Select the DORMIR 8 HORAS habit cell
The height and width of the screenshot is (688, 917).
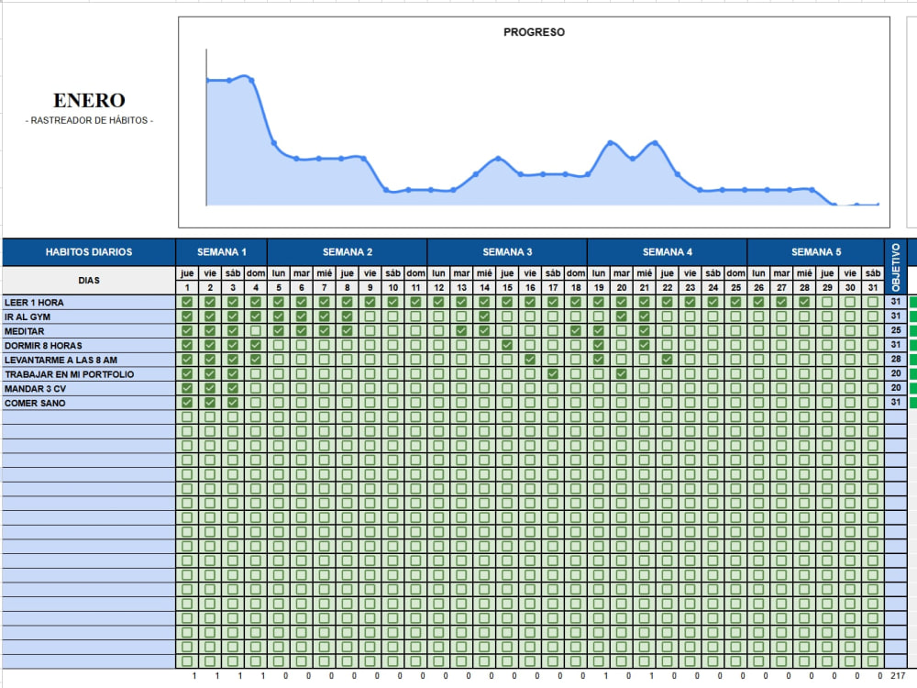(89, 345)
